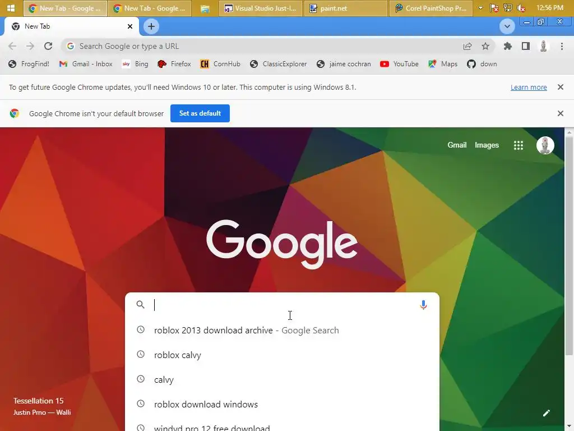574x431 pixels.
Task: Click the share page icon
Action: pyautogui.click(x=467, y=46)
